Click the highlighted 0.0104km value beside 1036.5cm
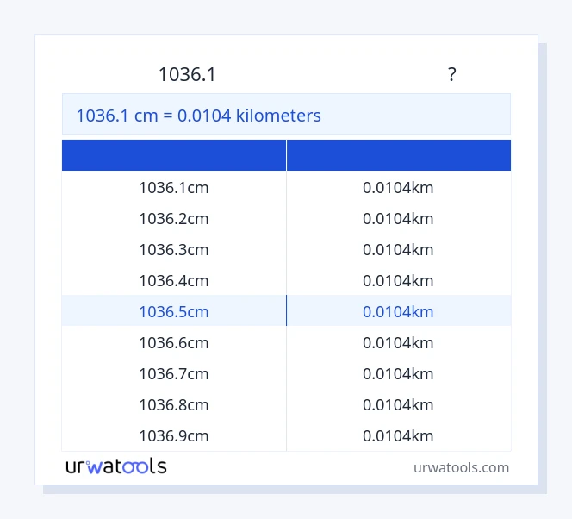The image size is (572, 519). tap(398, 311)
